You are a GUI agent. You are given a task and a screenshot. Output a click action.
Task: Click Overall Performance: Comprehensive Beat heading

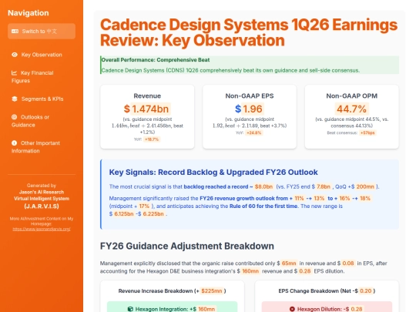[156, 59]
